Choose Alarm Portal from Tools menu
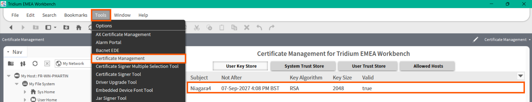Image resolution: width=532 pixels, height=102 pixels. point(138,42)
